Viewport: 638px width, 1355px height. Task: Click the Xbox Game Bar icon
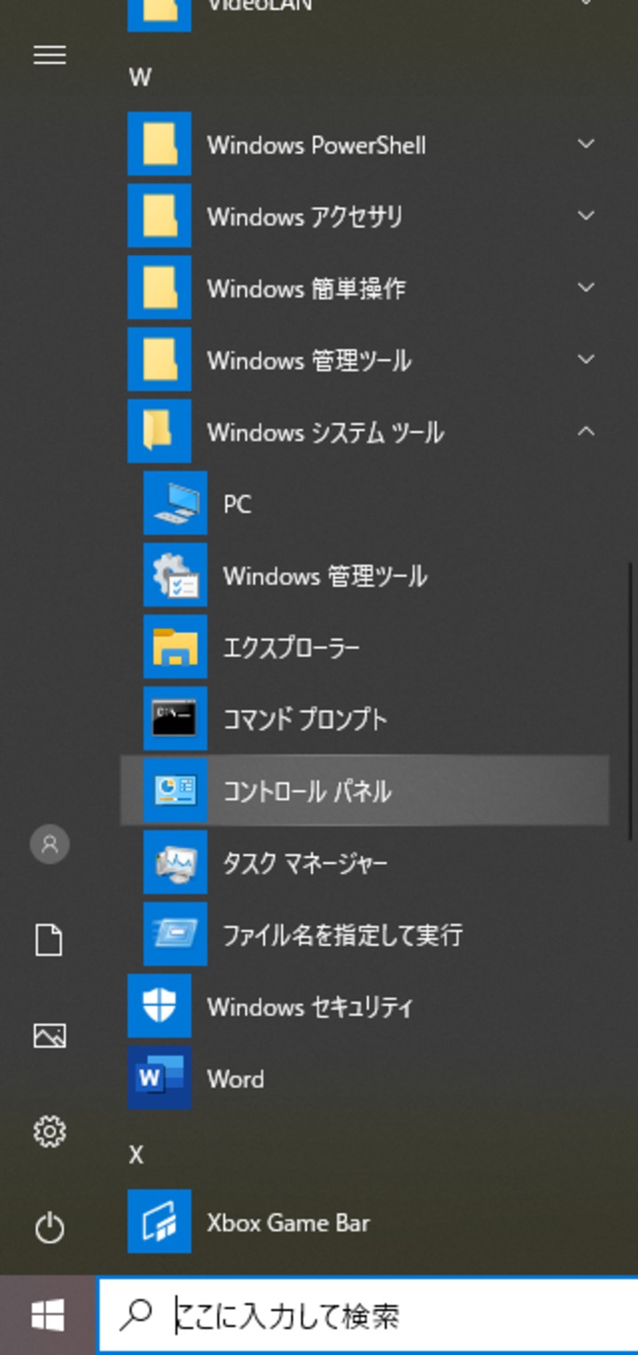(159, 1221)
